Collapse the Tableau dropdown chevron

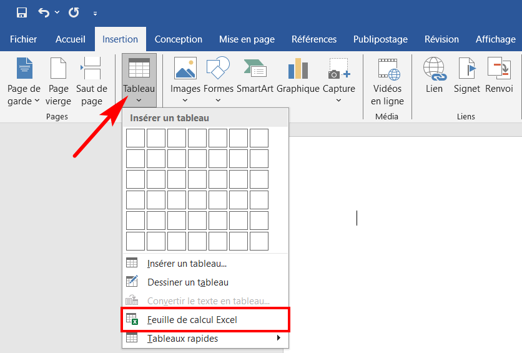click(139, 100)
